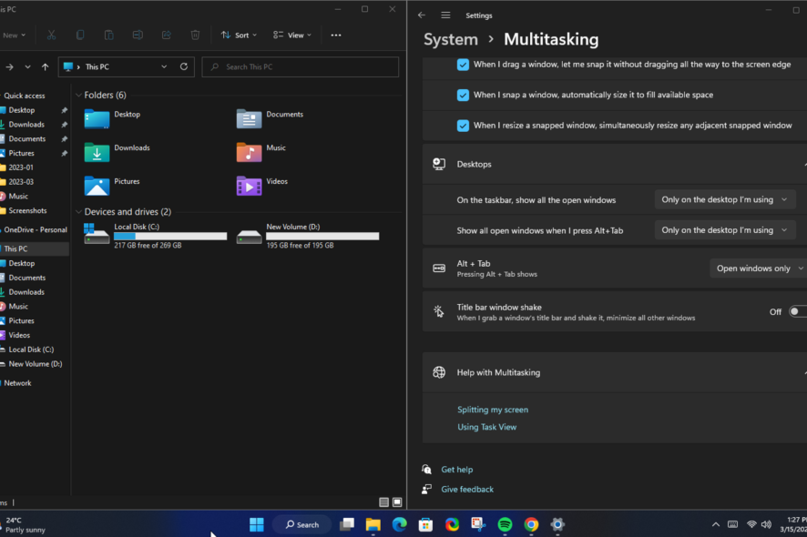Refresh the This PC view
This screenshot has width=807, height=537.
(182, 66)
